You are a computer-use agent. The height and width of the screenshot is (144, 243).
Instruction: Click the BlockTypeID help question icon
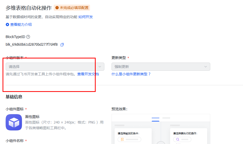point(28,37)
